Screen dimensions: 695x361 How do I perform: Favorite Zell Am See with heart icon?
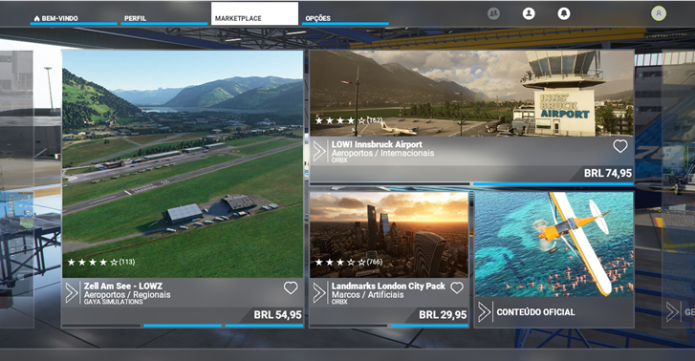[x=291, y=287]
